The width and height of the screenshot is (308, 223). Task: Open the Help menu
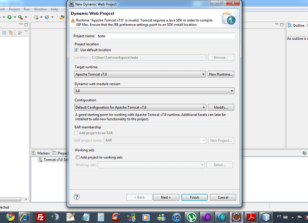[54, 9]
